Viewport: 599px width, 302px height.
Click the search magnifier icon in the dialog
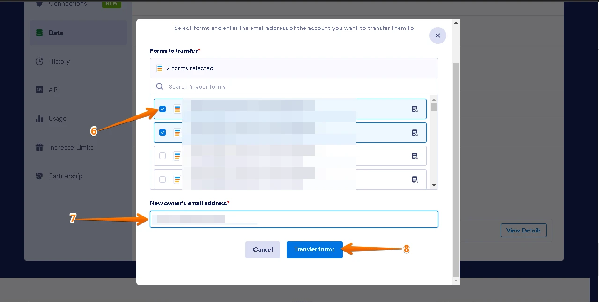point(160,86)
